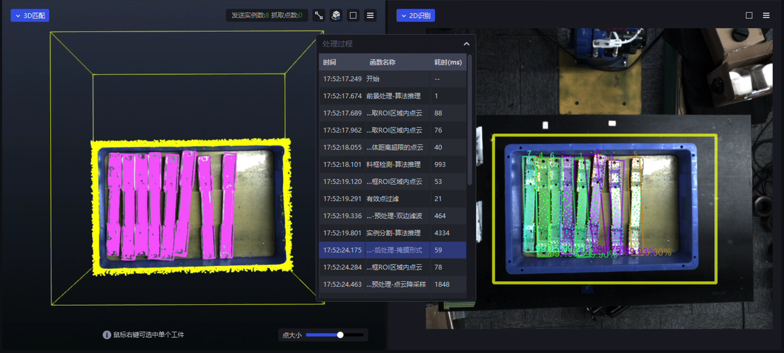Click the 时间 column header
Image resolution: width=784 pixels, height=353 pixels.
click(x=330, y=62)
